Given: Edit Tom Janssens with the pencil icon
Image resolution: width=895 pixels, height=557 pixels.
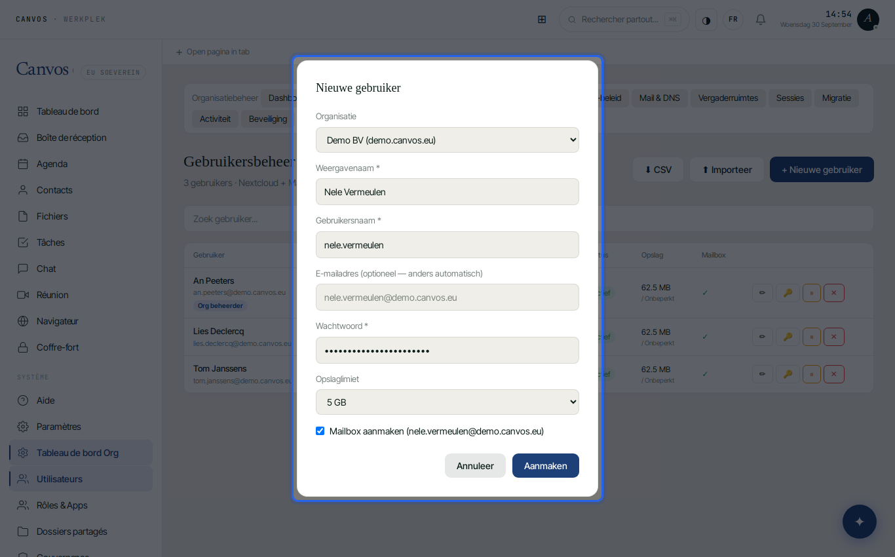Looking at the screenshot, I should pos(763,374).
